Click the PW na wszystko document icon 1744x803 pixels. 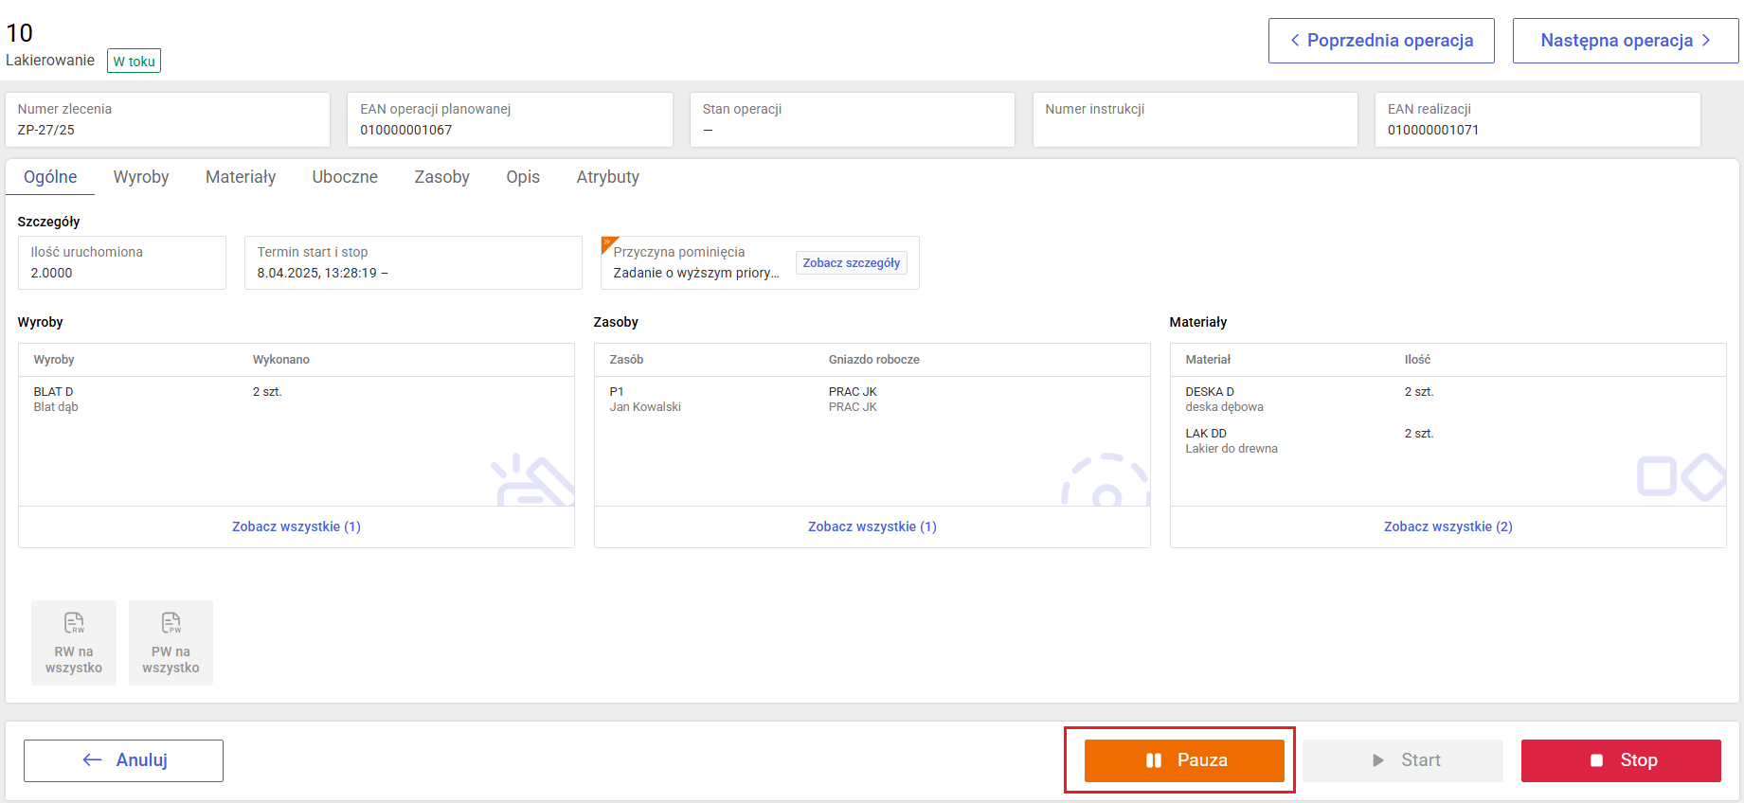[x=171, y=623]
